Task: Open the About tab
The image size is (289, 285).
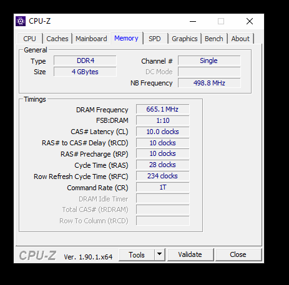Action: click(240, 39)
